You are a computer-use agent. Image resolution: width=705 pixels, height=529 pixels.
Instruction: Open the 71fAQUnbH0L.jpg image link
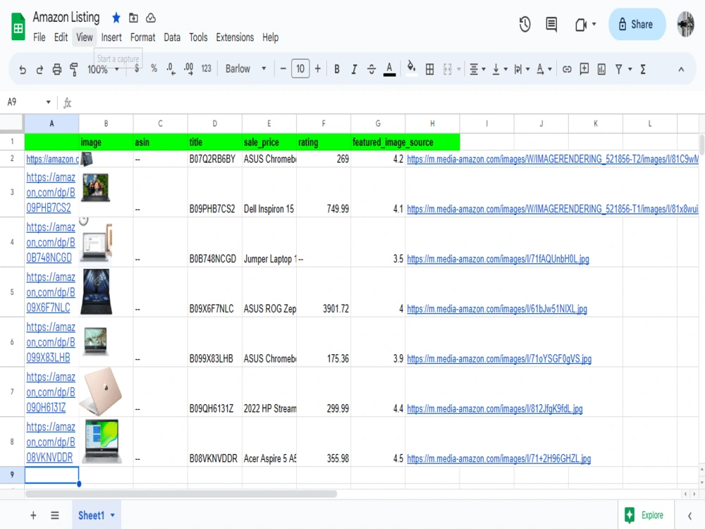click(498, 259)
